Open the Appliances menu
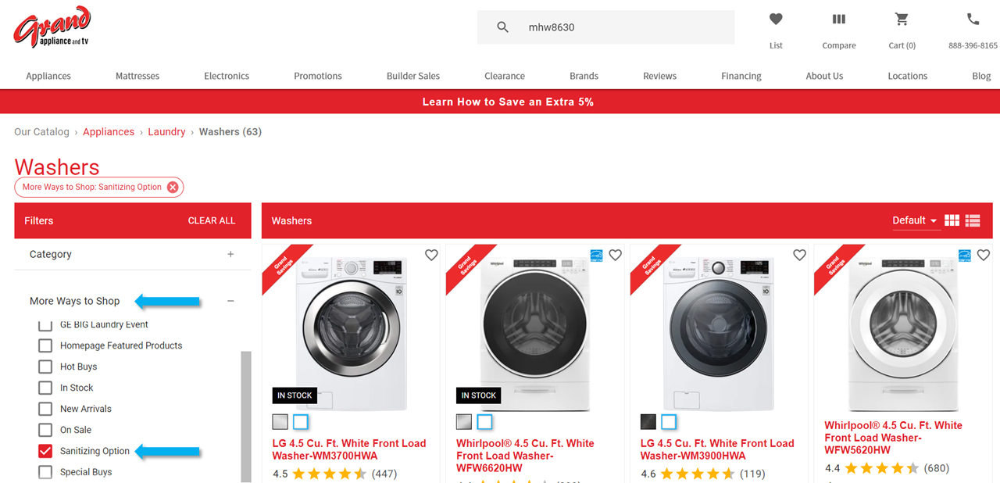 48,76
